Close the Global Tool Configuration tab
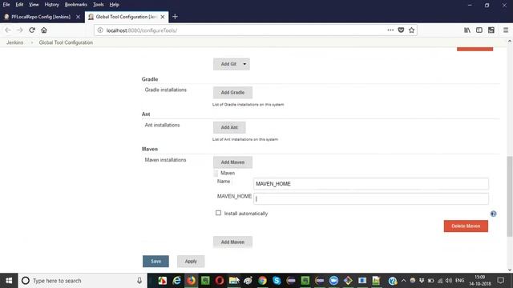 pos(163,17)
